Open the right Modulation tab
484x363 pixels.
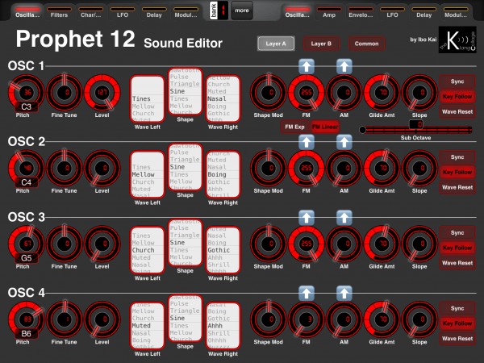[x=456, y=12]
